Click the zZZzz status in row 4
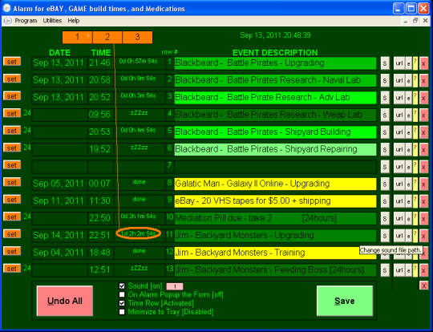The height and width of the screenshot is (332, 433). click(x=139, y=113)
